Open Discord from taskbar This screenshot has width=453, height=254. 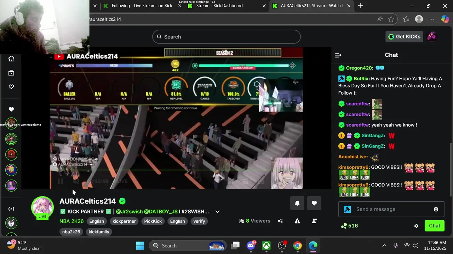point(251,246)
